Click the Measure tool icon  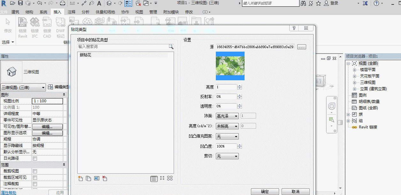pos(72,3)
